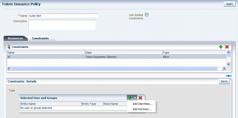The height and width of the screenshot is (118, 238).
Task: Save the constraint details
Action: pyautogui.click(x=224, y=81)
